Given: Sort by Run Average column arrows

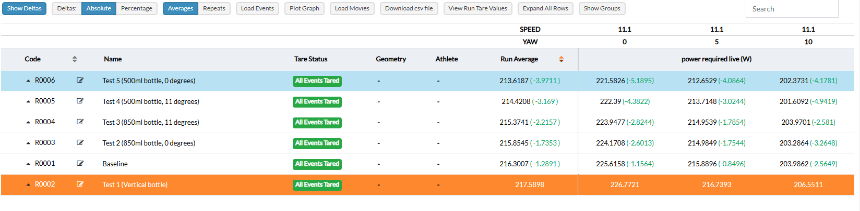Looking at the screenshot, I should pyautogui.click(x=561, y=59).
